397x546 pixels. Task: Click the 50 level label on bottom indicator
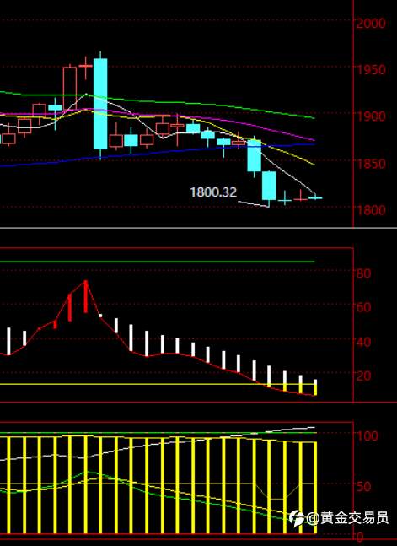363,486
